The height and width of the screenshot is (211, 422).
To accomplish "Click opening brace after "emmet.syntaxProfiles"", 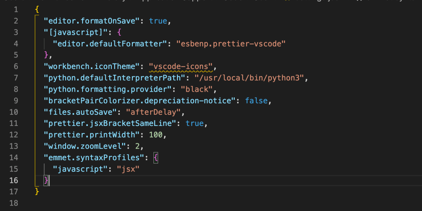I will click(156, 158).
